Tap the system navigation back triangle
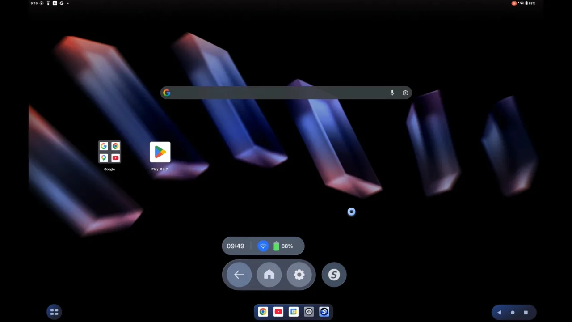 [x=499, y=312]
